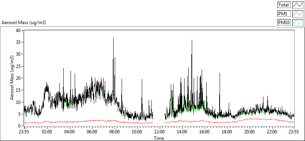Click the 20:00 time tick label
This screenshot has height=141, width=305.
[250, 131]
